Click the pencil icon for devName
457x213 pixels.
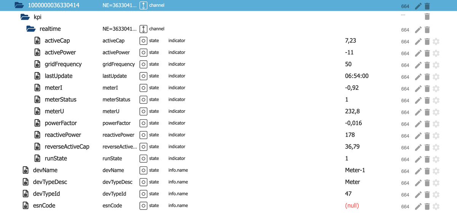[x=418, y=171]
